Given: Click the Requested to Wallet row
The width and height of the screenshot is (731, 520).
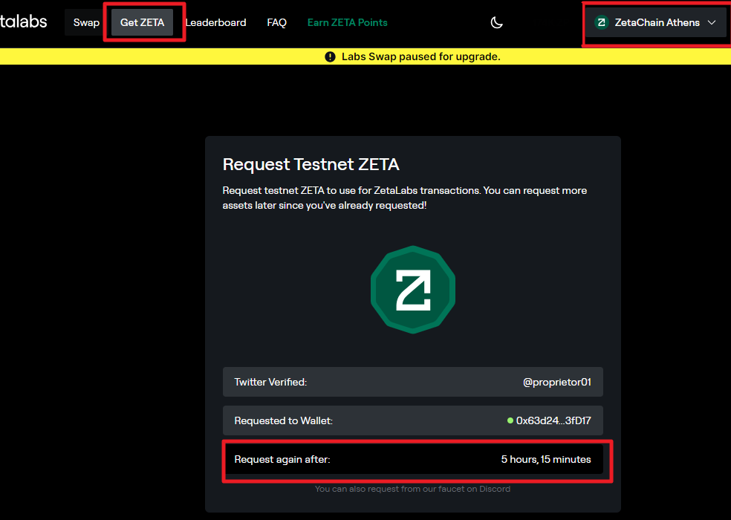Looking at the screenshot, I should coord(412,420).
